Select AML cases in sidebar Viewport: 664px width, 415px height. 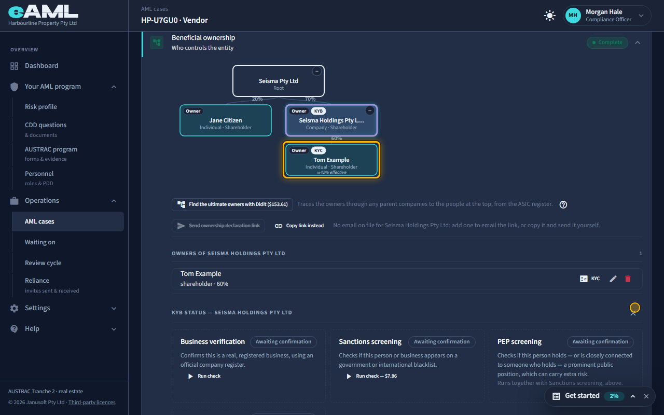(68, 222)
